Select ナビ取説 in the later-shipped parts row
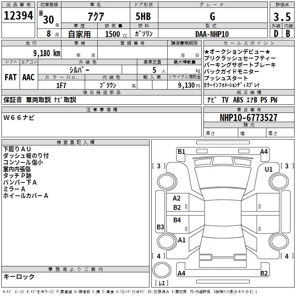This screenshot has height=296, width=296. coord(65,100)
